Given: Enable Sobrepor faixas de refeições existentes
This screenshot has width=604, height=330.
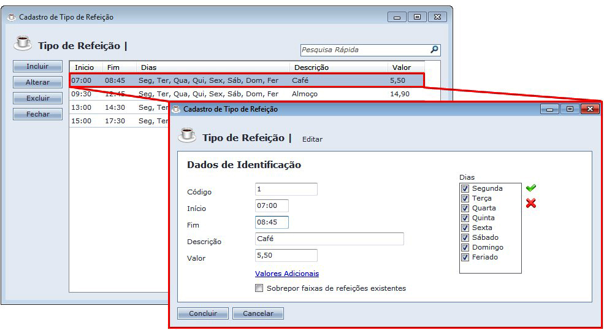Looking at the screenshot, I should [x=259, y=288].
